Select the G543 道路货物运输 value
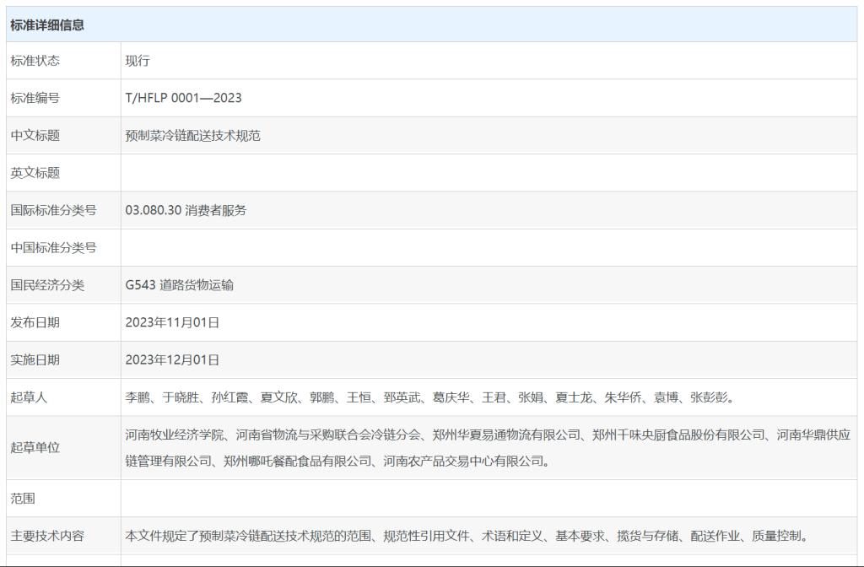Screen dimensions: 864x567 [179, 285]
